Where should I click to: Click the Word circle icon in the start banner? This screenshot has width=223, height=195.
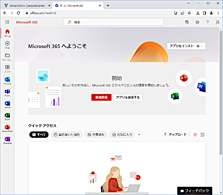click(200, 87)
